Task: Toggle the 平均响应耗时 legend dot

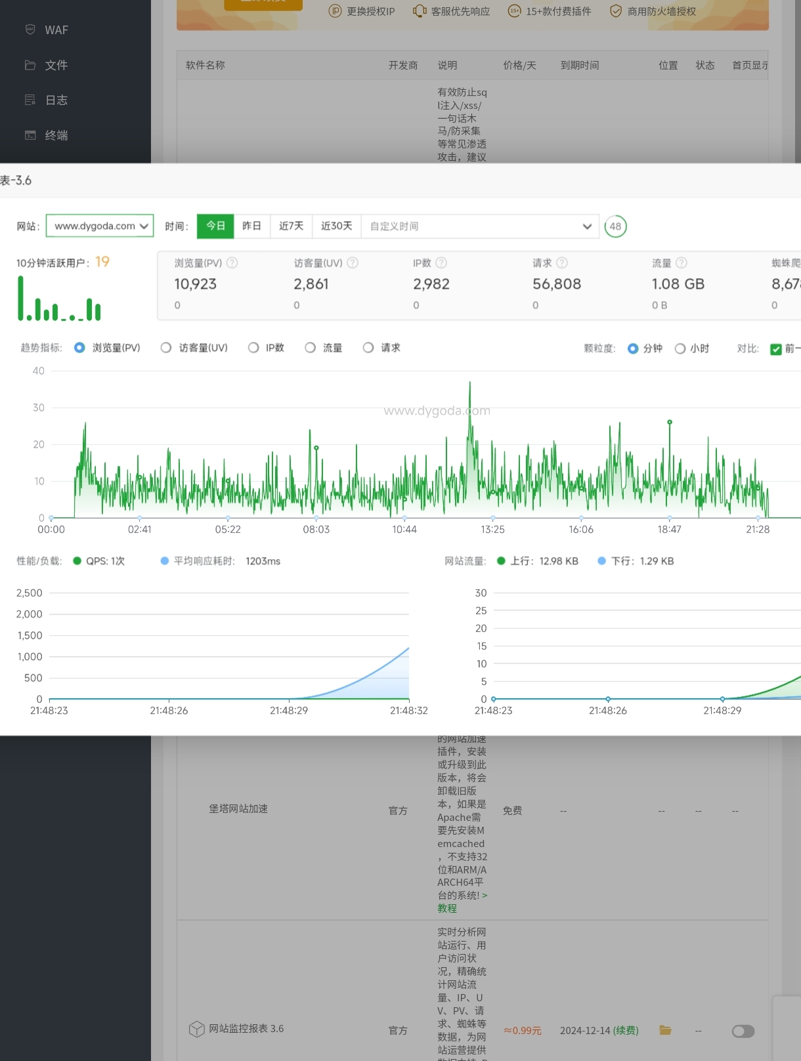Action: pos(165,561)
